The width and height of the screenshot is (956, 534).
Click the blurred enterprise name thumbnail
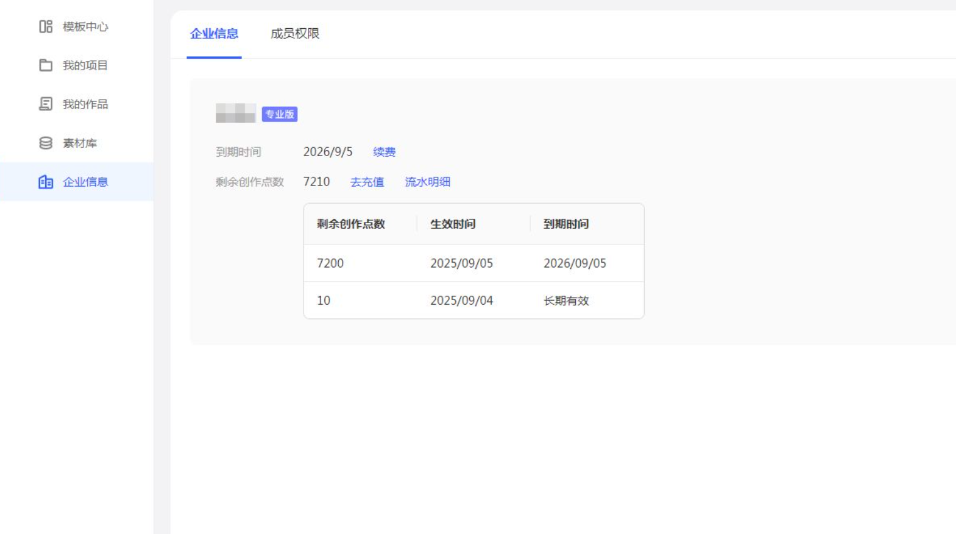[x=235, y=113]
